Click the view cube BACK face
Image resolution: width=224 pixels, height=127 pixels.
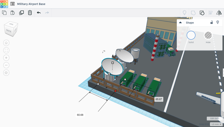pyautogui.click(x=9, y=31)
